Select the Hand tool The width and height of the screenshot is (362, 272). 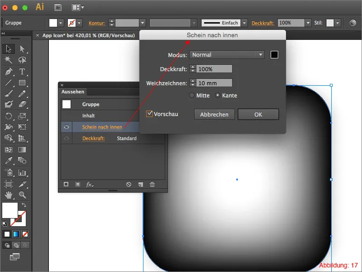[9, 195]
